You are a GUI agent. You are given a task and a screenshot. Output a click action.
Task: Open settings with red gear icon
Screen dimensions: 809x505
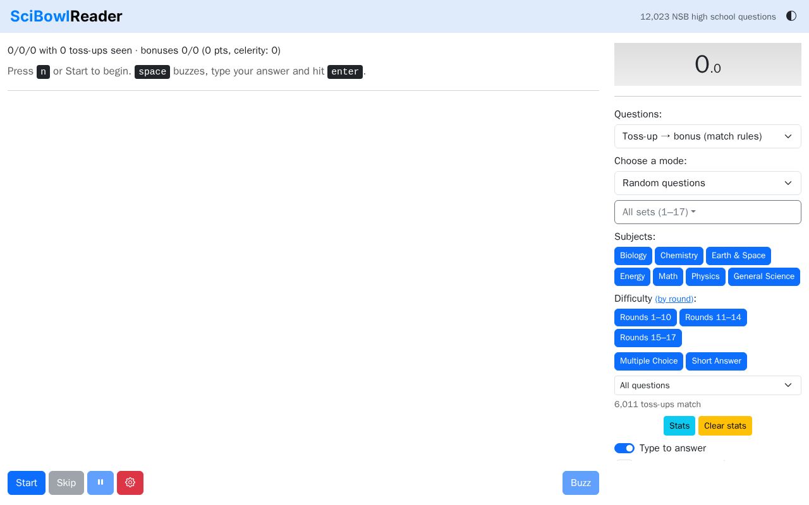point(130,483)
